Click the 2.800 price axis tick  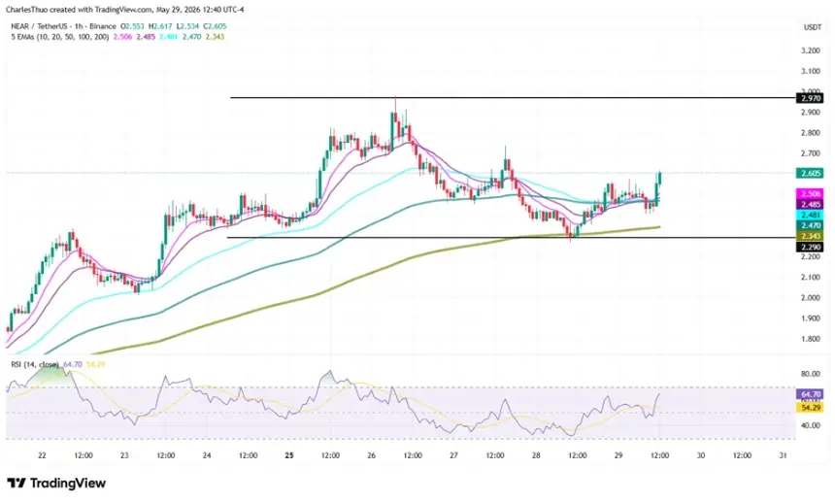click(x=811, y=133)
